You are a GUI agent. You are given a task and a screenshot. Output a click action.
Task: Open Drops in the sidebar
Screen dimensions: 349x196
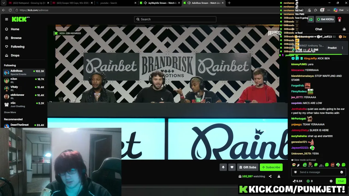[15, 55]
